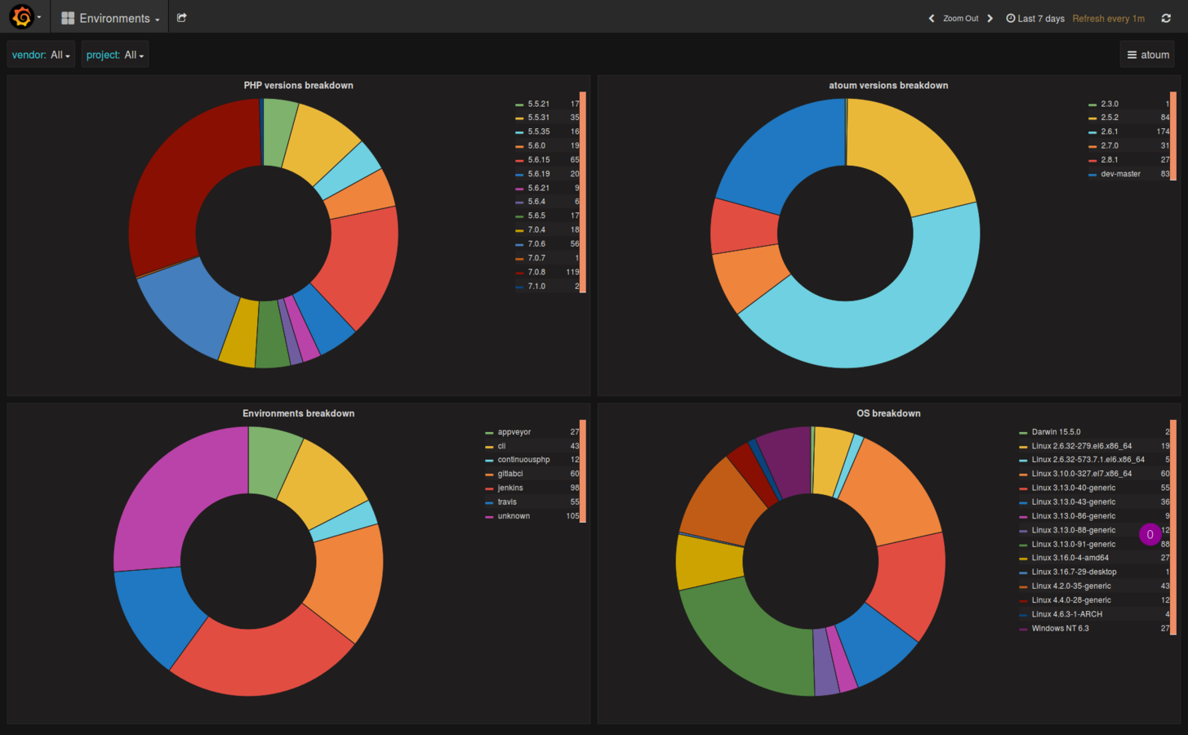Viewport: 1188px width, 735px height.
Task: Open Last 7 days time picker
Action: pos(1035,18)
